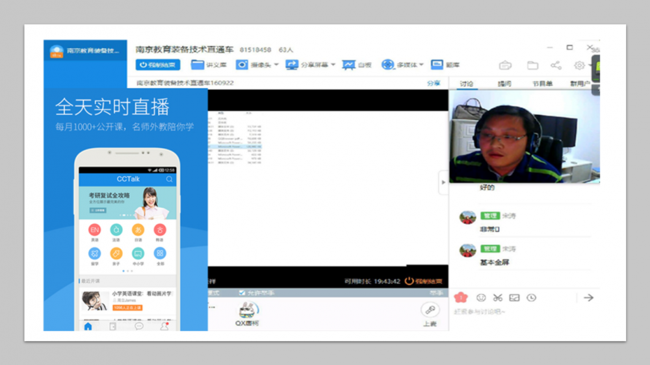
Task: Click the emoji smiley icon in chat
Action: pos(481,297)
